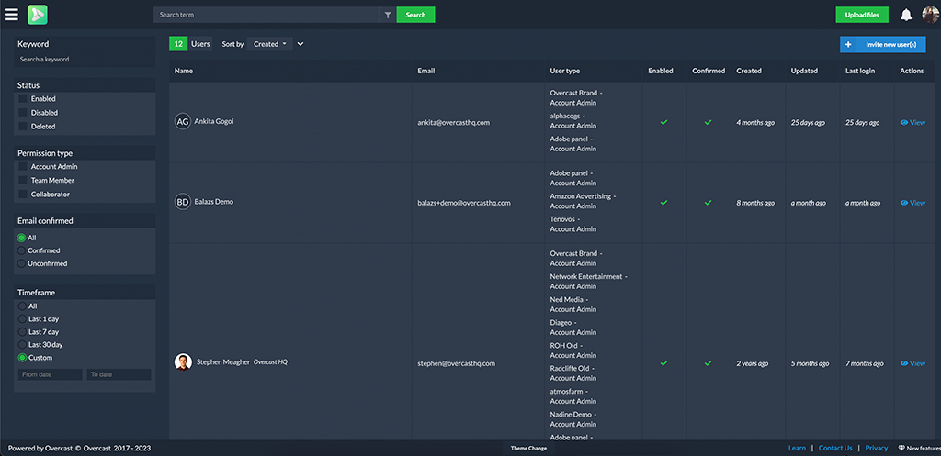This screenshot has height=456, width=941.
Task: Click the name Ankita Gogoi
Action: point(214,121)
